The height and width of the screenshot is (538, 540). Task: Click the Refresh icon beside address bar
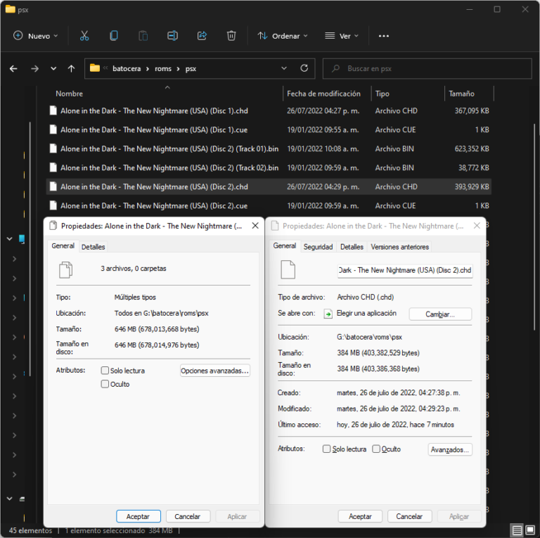(304, 68)
